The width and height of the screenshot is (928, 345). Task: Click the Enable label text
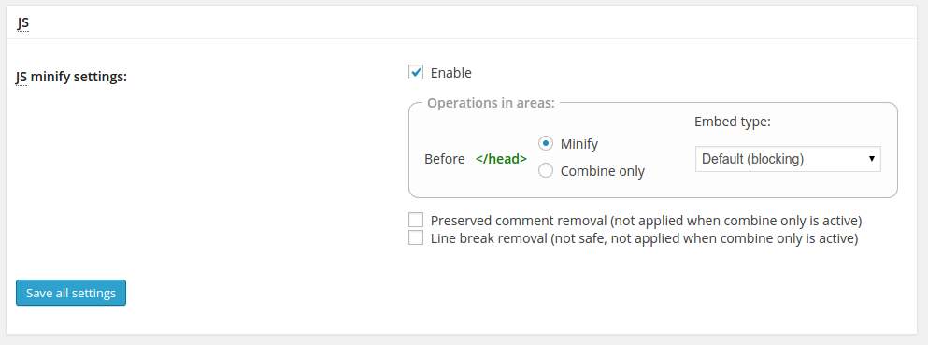451,73
